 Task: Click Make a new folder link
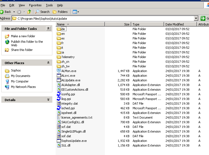23,36
